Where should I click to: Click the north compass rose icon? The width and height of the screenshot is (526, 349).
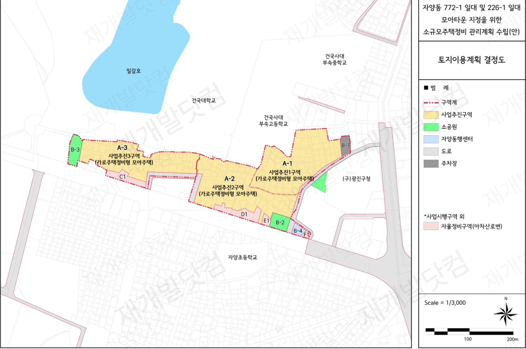(505, 314)
